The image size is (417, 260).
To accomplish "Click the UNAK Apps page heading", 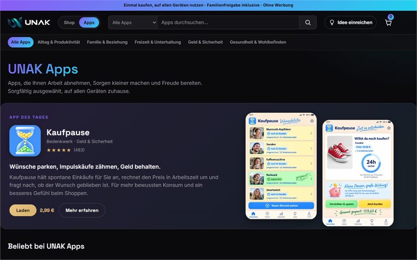I will [x=43, y=69].
